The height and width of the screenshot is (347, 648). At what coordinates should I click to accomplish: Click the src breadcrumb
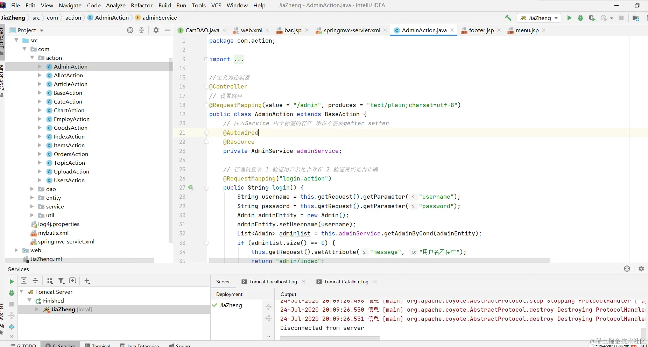coord(36,17)
